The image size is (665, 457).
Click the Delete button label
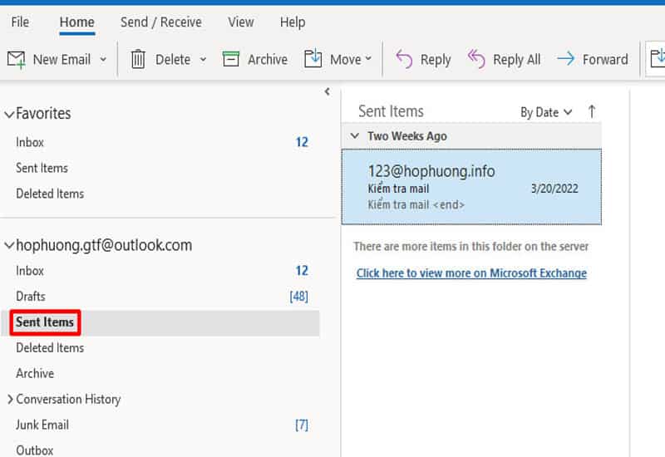coord(173,60)
